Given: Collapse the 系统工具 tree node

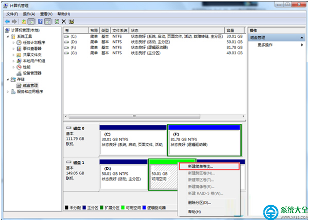Looking at the screenshot, I should coord(8,36).
